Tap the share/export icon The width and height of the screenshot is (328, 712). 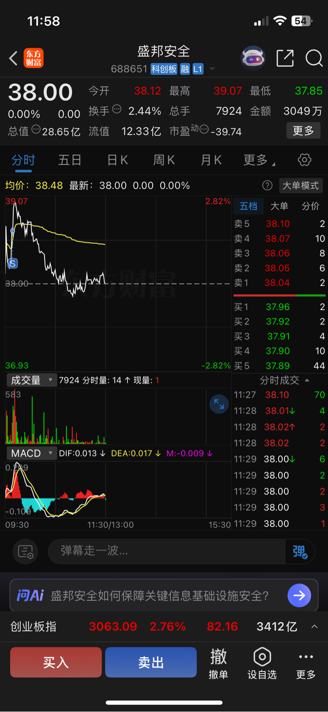click(x=285, y=58)
